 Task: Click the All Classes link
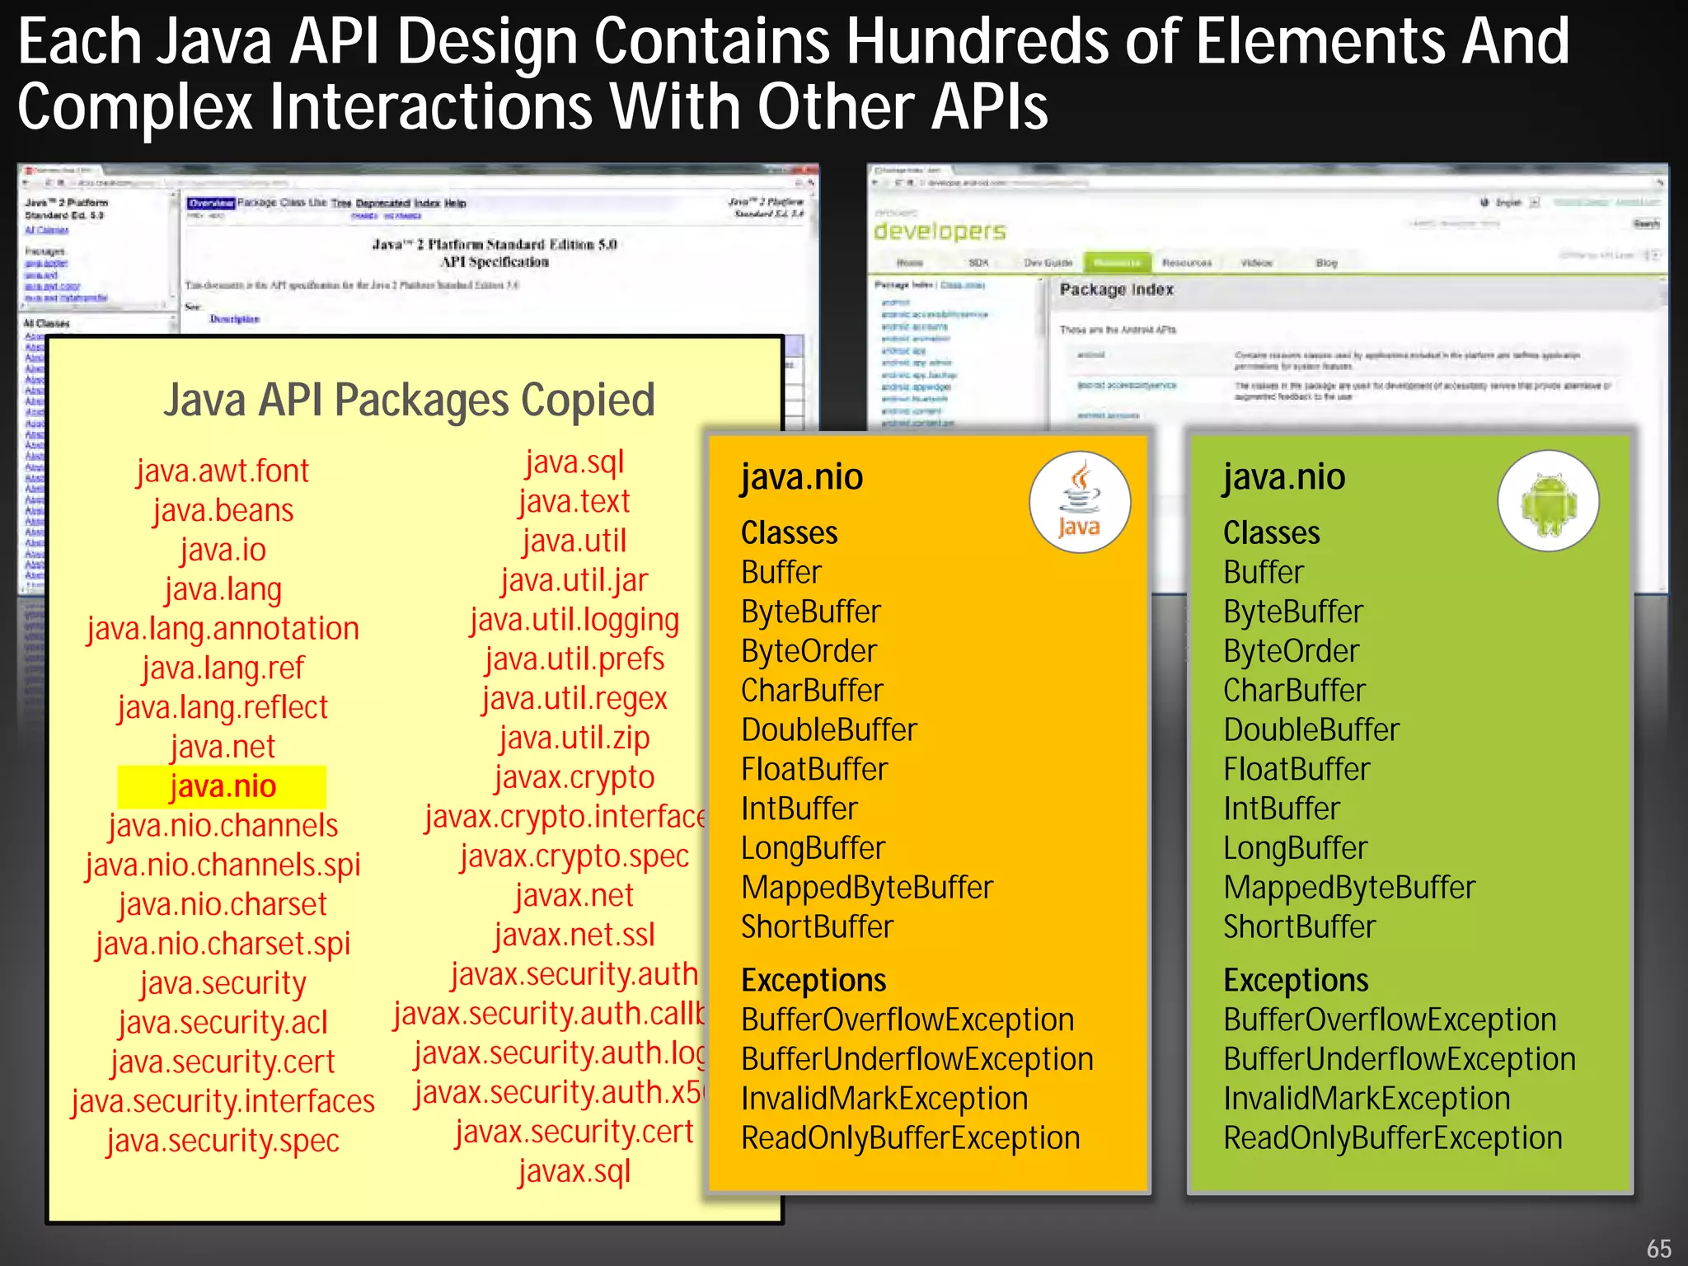(x=46, y=230)
